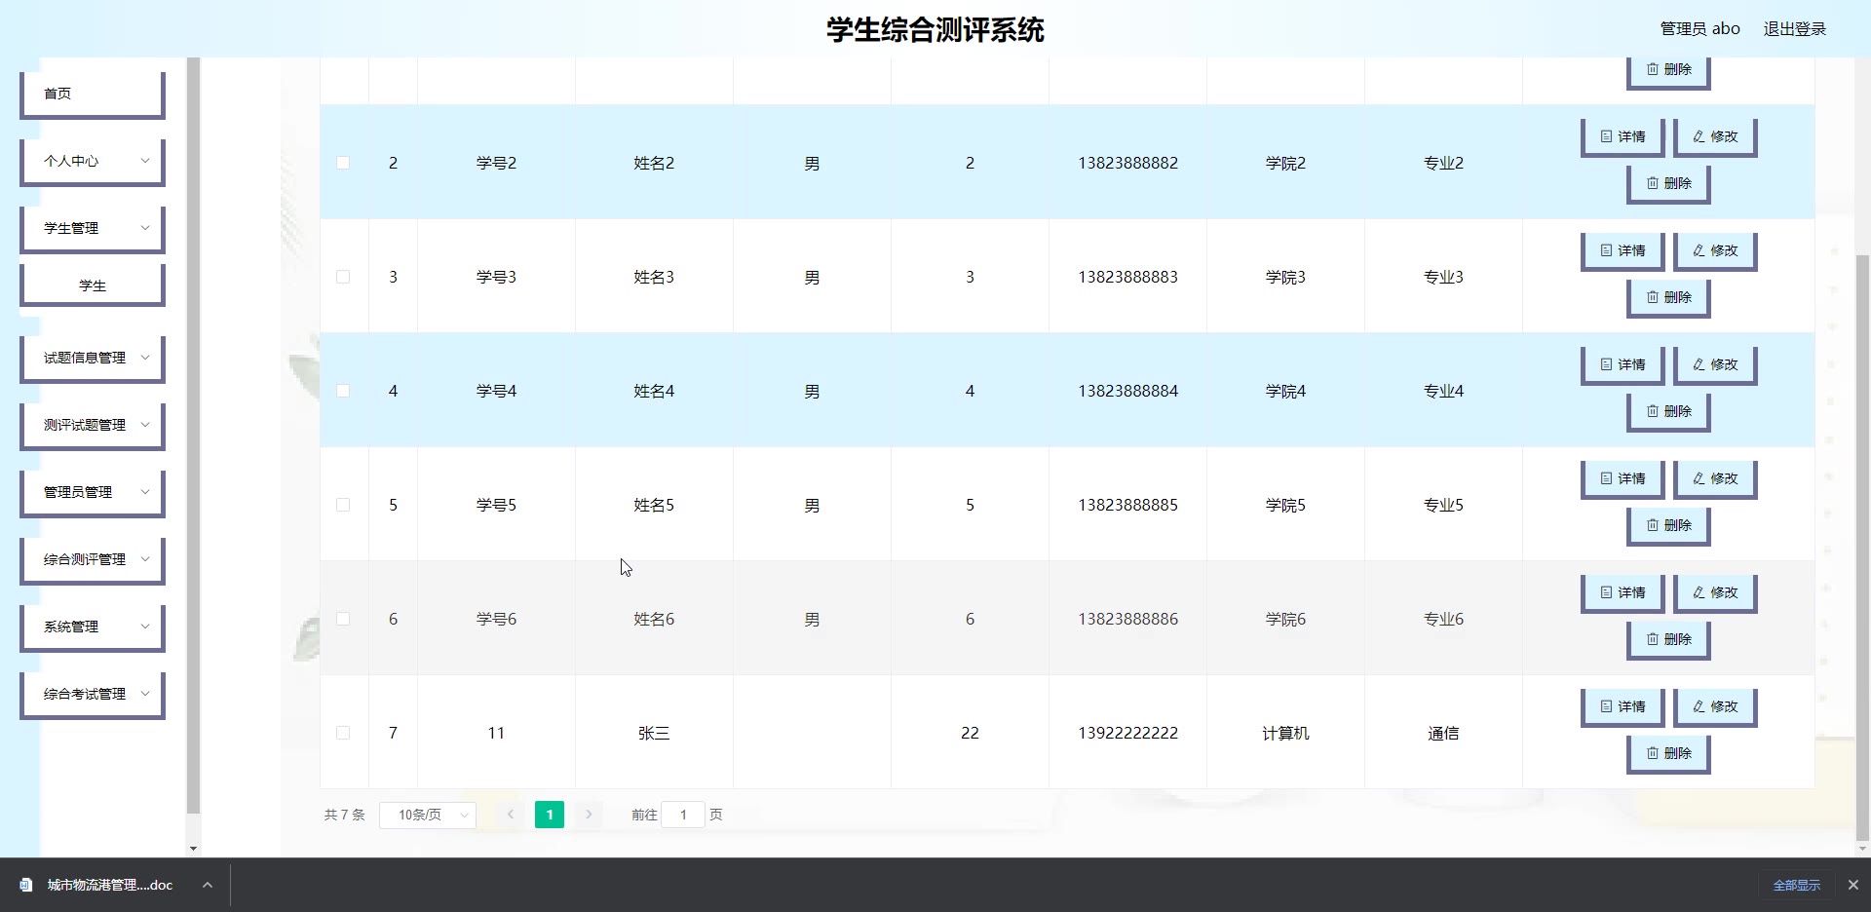1871x912 pixels.
Task: Remove the 姓名5 student record
Action: tap(1668, 526)
